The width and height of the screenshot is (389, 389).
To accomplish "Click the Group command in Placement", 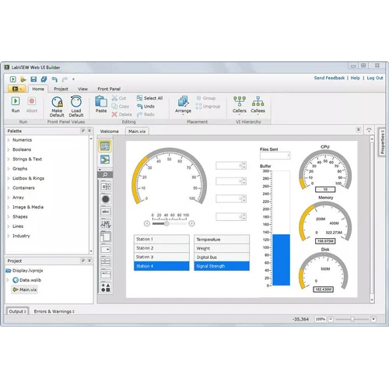I will (x=206, y=98).
